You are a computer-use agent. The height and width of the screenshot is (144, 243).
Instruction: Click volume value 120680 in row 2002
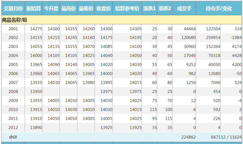tap(188, 38)
